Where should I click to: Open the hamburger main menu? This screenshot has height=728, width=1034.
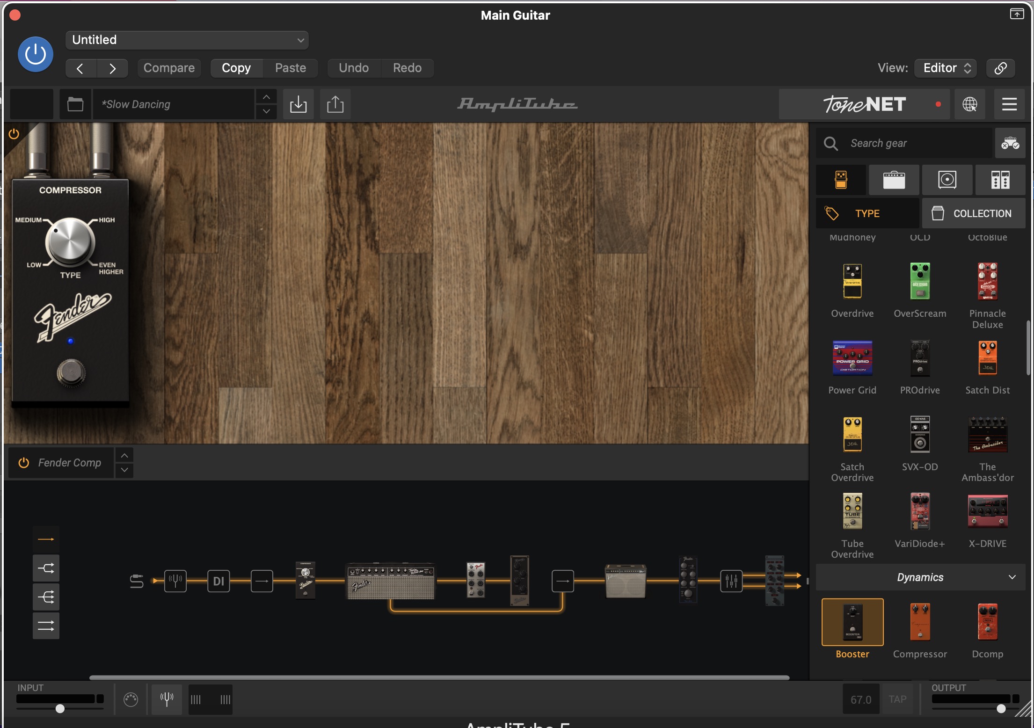[x=1009, y=104]
